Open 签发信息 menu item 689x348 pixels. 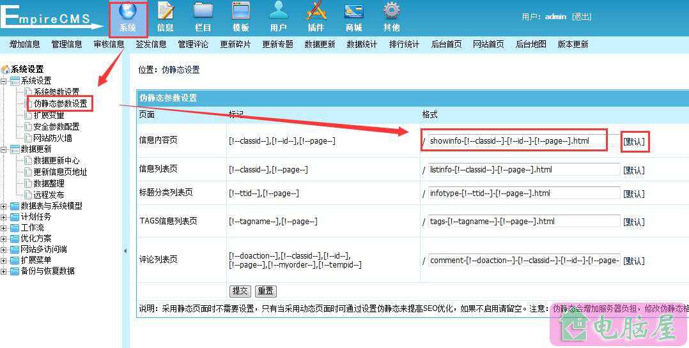[x=151, y=44]
